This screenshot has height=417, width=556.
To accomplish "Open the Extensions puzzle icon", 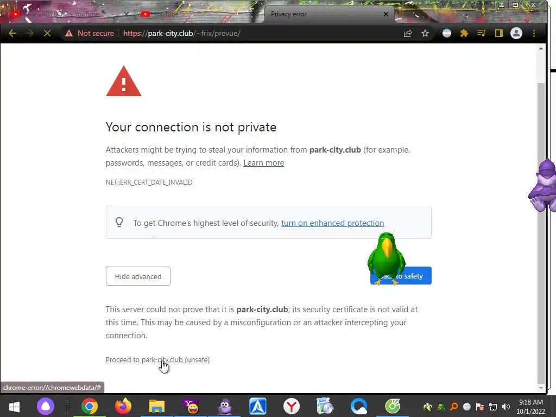I will [x=464, y=33].
